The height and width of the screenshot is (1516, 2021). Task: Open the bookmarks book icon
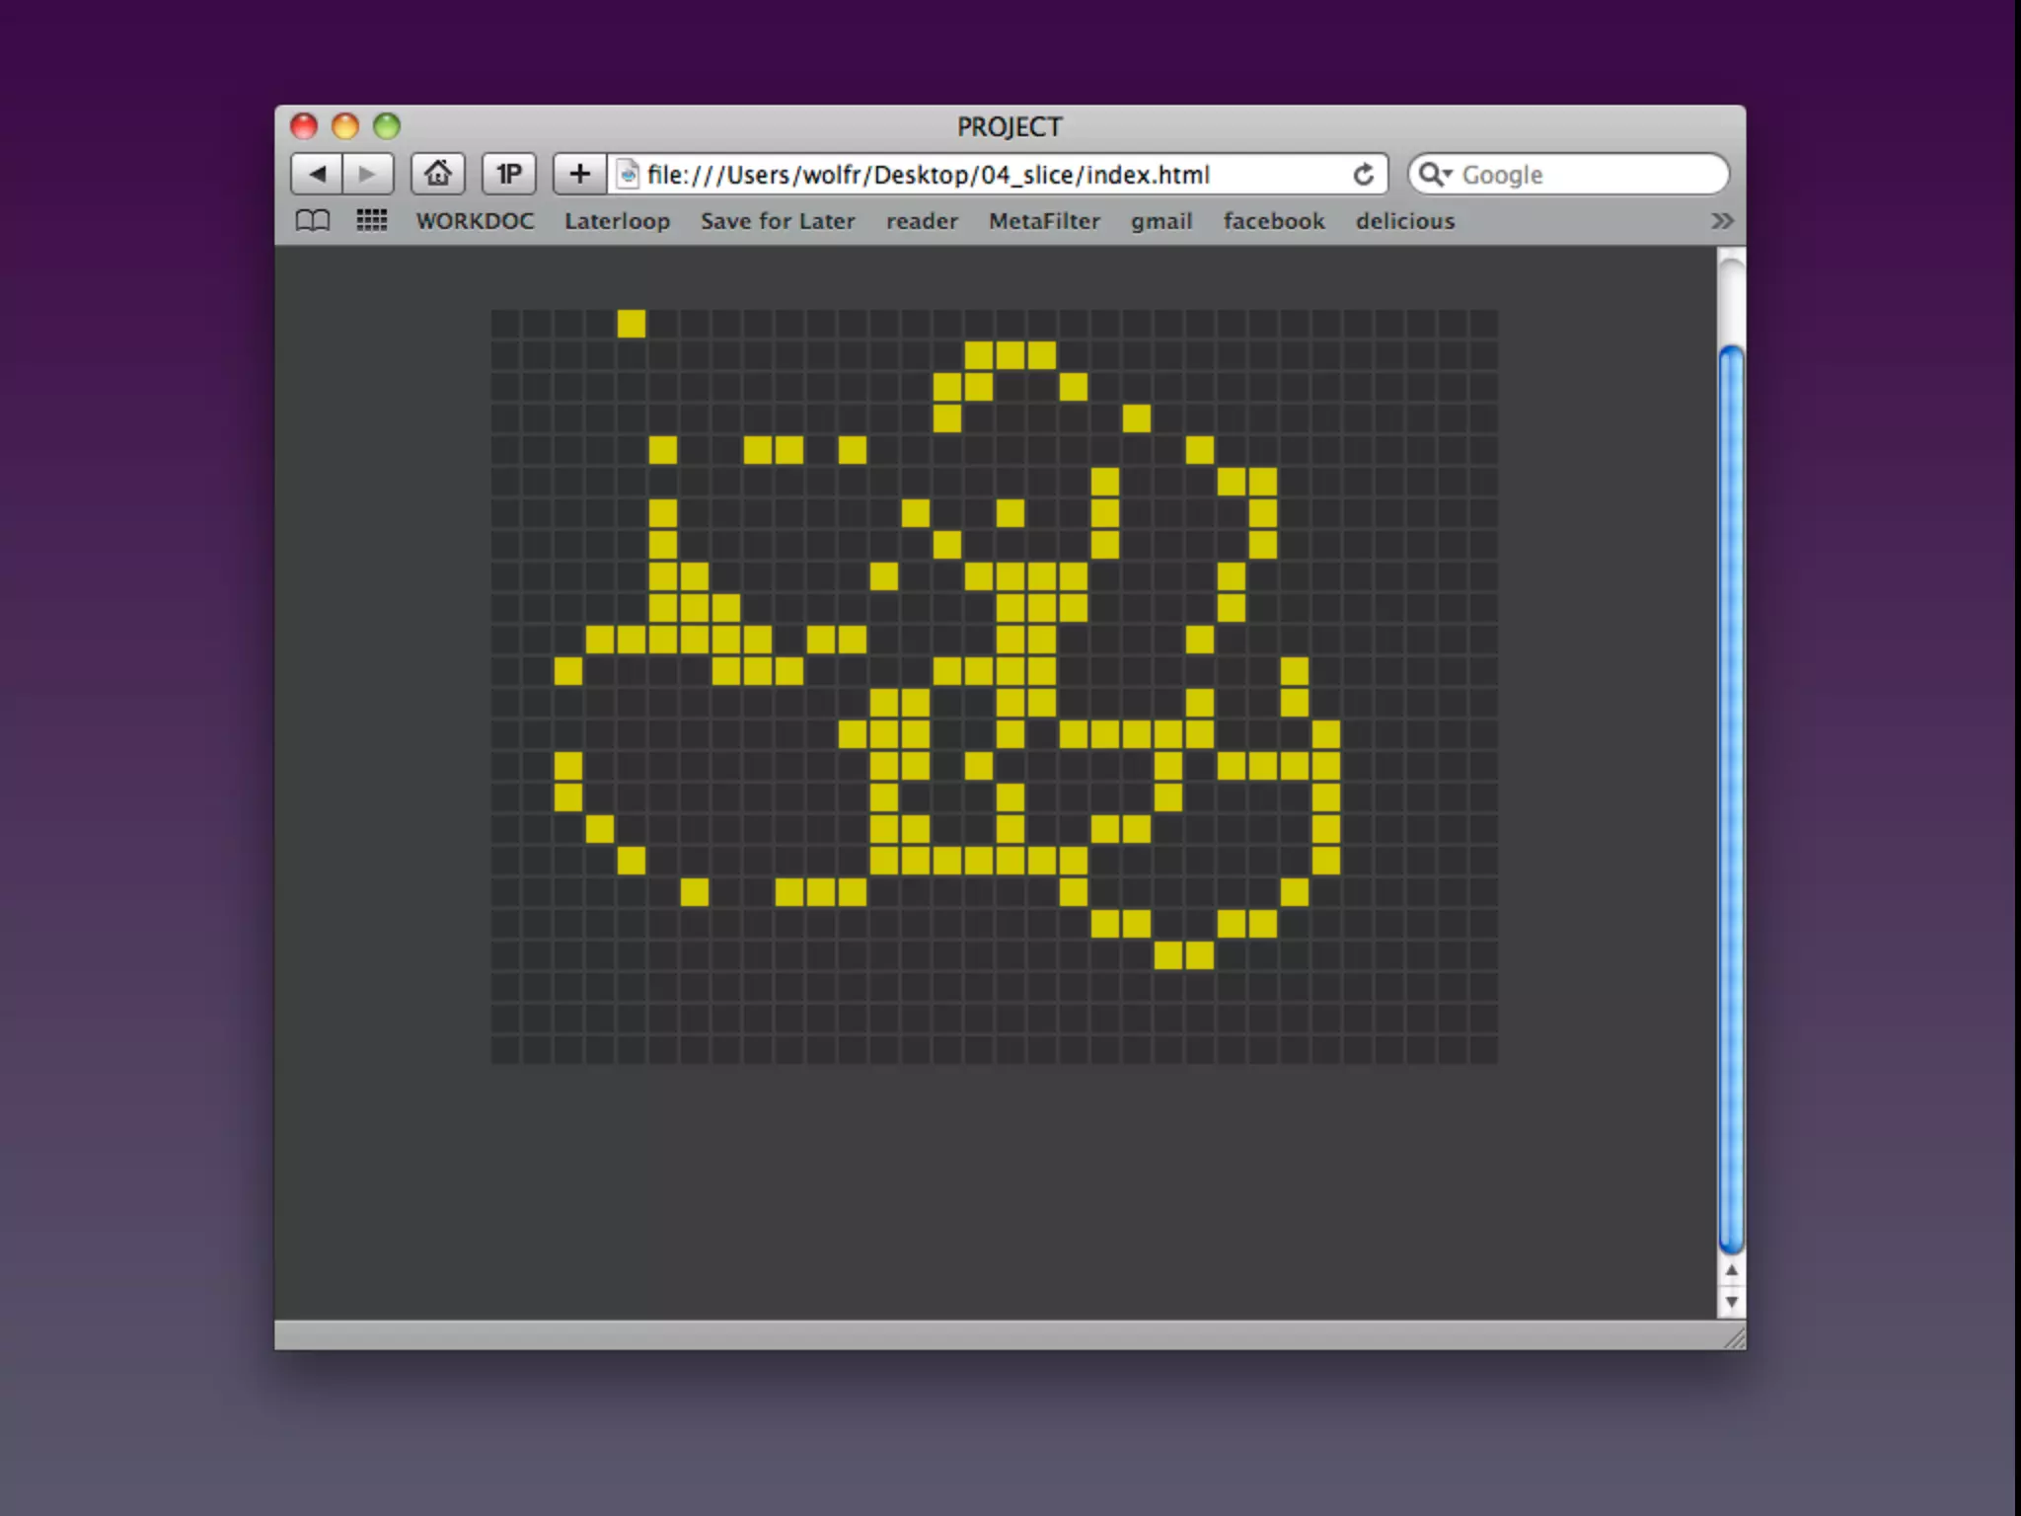pos(313,220)
